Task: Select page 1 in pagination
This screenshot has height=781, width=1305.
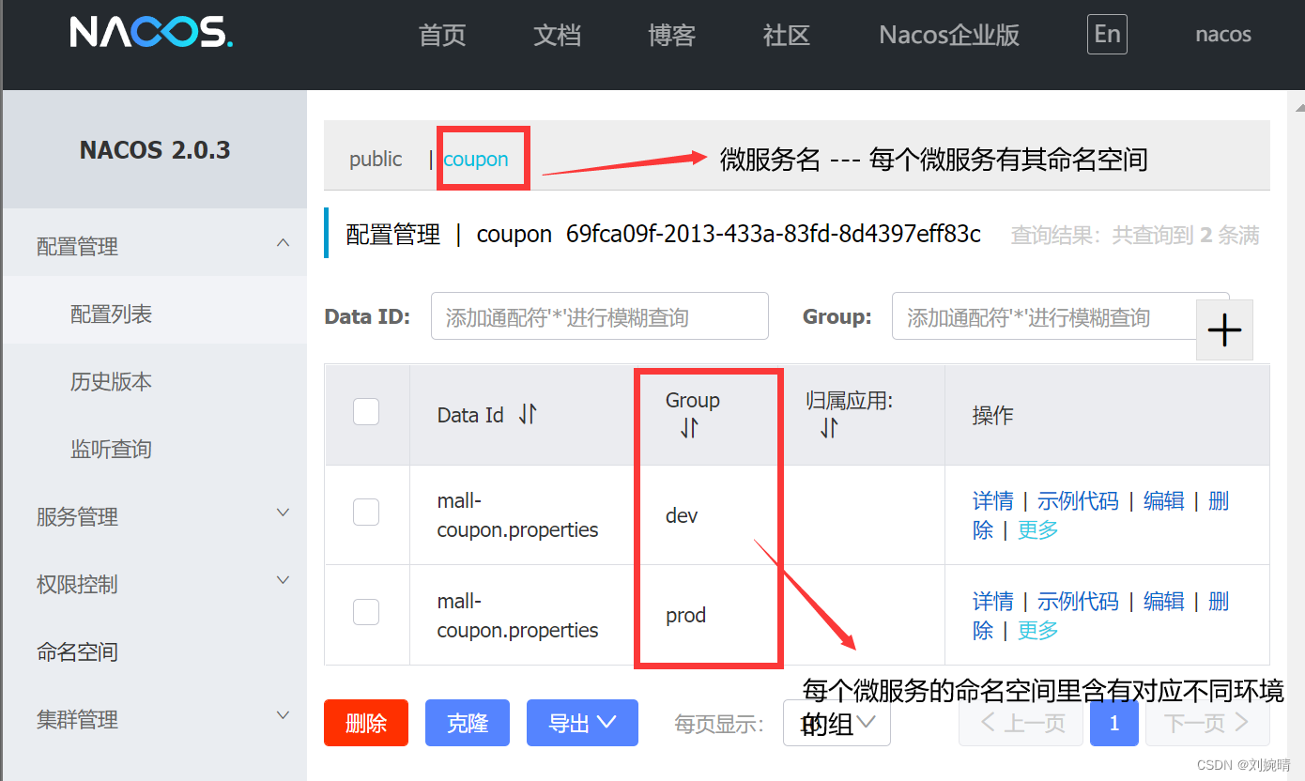Action: [x=1114, y=723]
